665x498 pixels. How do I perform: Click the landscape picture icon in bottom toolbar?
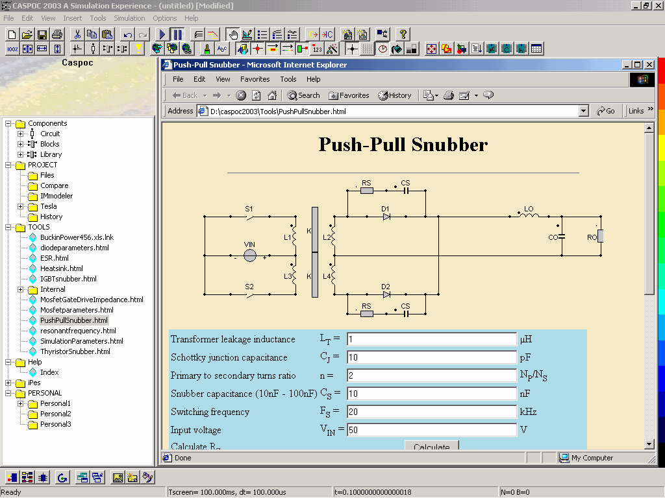(x=118, y=478)
